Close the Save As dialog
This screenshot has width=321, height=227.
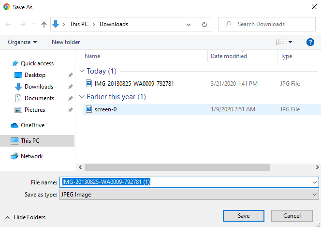click(x=314, y=7)
